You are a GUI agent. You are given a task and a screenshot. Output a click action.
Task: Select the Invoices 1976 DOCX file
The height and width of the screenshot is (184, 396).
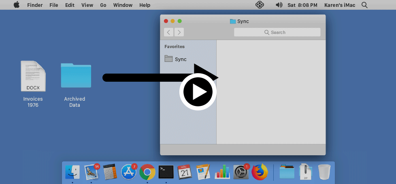(x=33, y=76)
